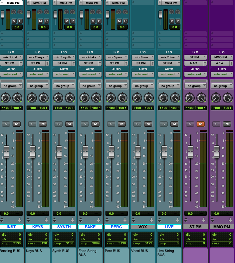The height and width of the screenshot is (263, 235).
Task: Click the left pan knob on SYNTH track
Action: click(58, 98)
